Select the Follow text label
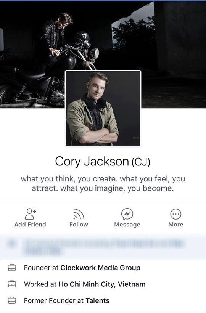The height and width of the screenshot is (313, 206). [x=79, y=225]
